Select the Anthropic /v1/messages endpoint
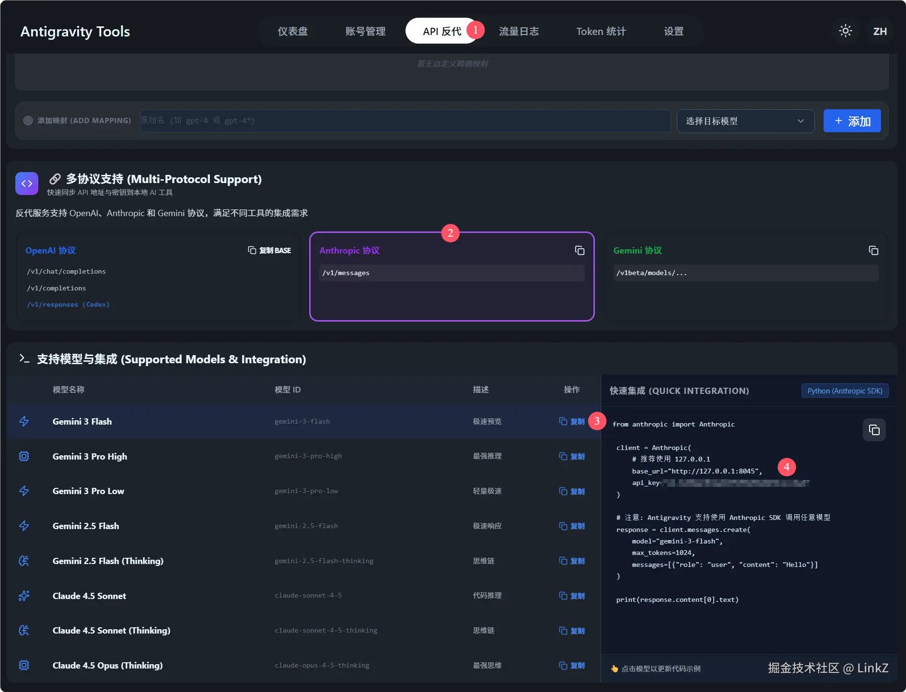 452,273
